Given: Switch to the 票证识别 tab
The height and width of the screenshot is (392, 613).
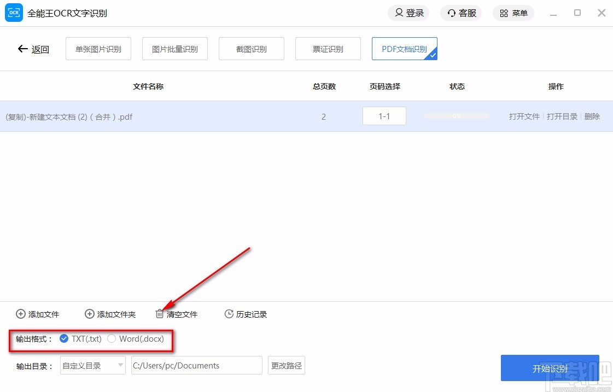Looking at the screenshot, I should click(x=328, y=49).
